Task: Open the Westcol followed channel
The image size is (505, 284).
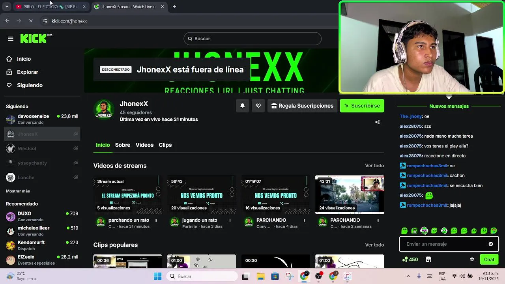Action: click(42, 148)
